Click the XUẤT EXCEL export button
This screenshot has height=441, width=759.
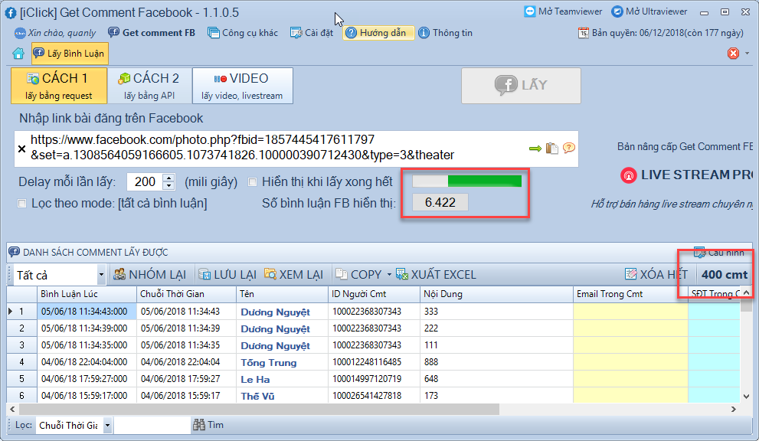tap(436, 274)
